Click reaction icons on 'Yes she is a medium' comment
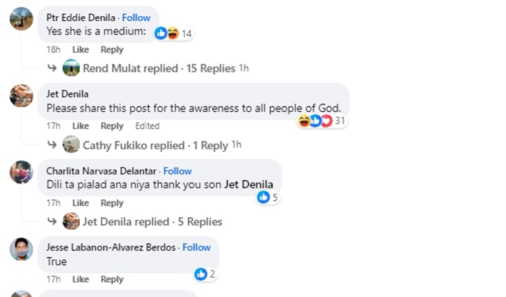This screenshot has height=297, width=506. [167, 34]
